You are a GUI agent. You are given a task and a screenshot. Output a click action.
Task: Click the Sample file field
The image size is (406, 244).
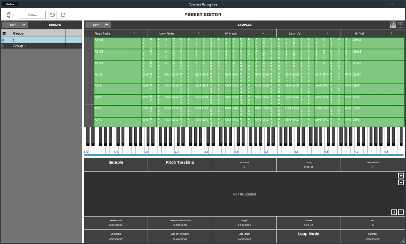116,165
